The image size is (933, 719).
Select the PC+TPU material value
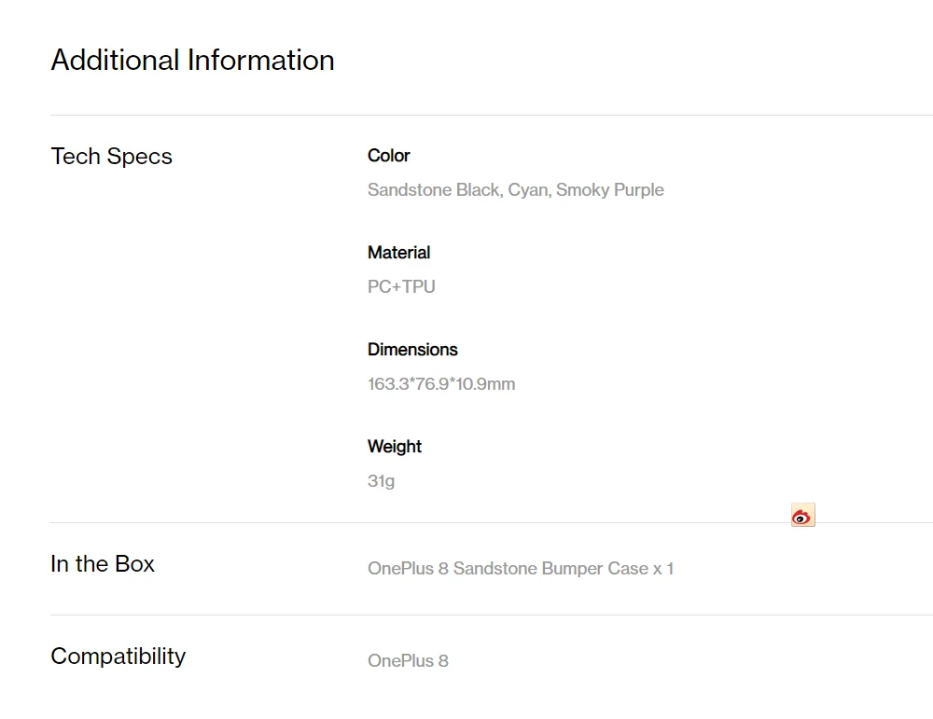pos(401,287)
